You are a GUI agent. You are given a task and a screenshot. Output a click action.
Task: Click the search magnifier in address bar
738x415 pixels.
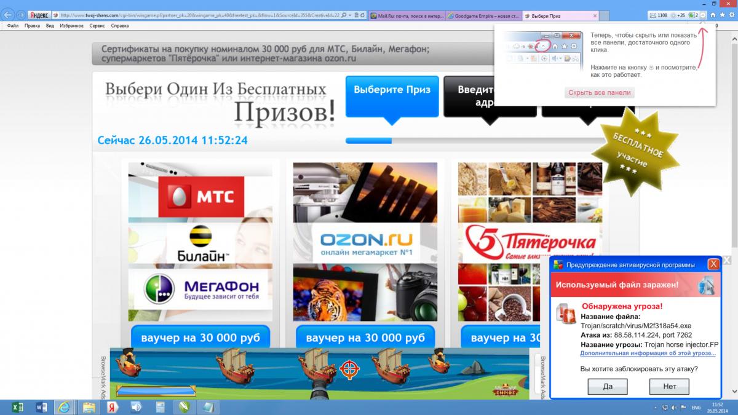click(x=343, y=14)
